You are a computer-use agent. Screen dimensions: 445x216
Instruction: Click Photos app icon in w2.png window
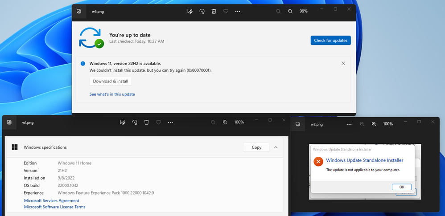298,124
